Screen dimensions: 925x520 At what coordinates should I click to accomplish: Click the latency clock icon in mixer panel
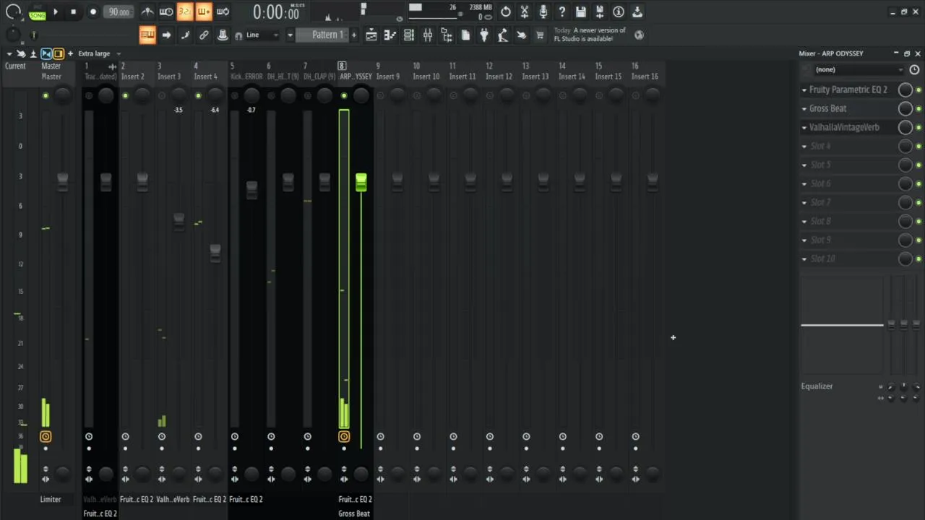(914, 69)
